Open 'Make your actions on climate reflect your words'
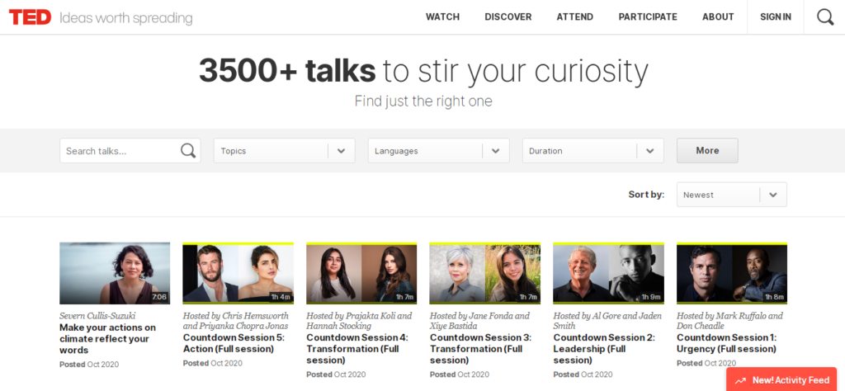 [x=108, y=339]
